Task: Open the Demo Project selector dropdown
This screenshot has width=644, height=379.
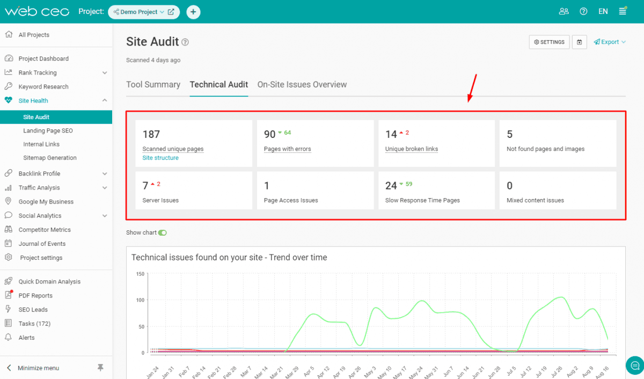Action: [x=139, y=12]
